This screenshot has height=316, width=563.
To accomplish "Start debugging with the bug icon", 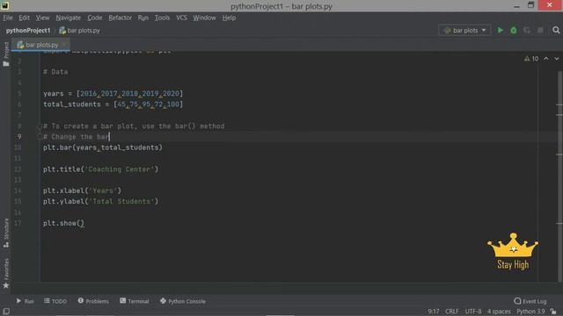I will (514, 31).
